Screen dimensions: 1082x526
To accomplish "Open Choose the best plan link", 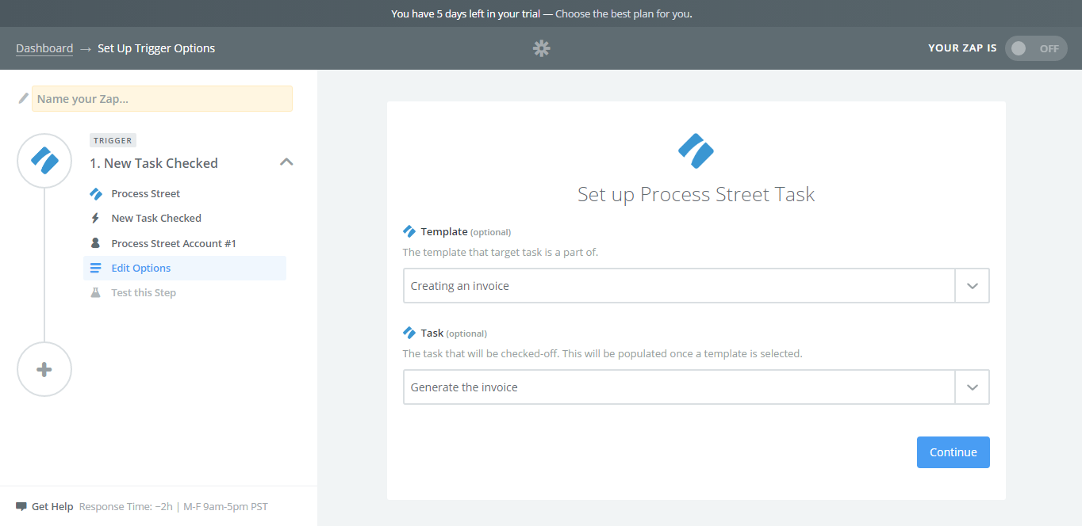I will (x=623, y=13).
